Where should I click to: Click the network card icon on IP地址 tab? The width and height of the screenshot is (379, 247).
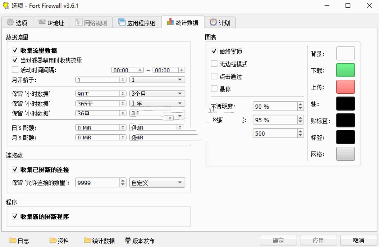[x=42, y=22]
